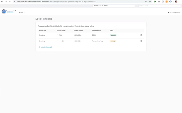
Task: Open the browser three-dot menu
Action: point(180,1)
